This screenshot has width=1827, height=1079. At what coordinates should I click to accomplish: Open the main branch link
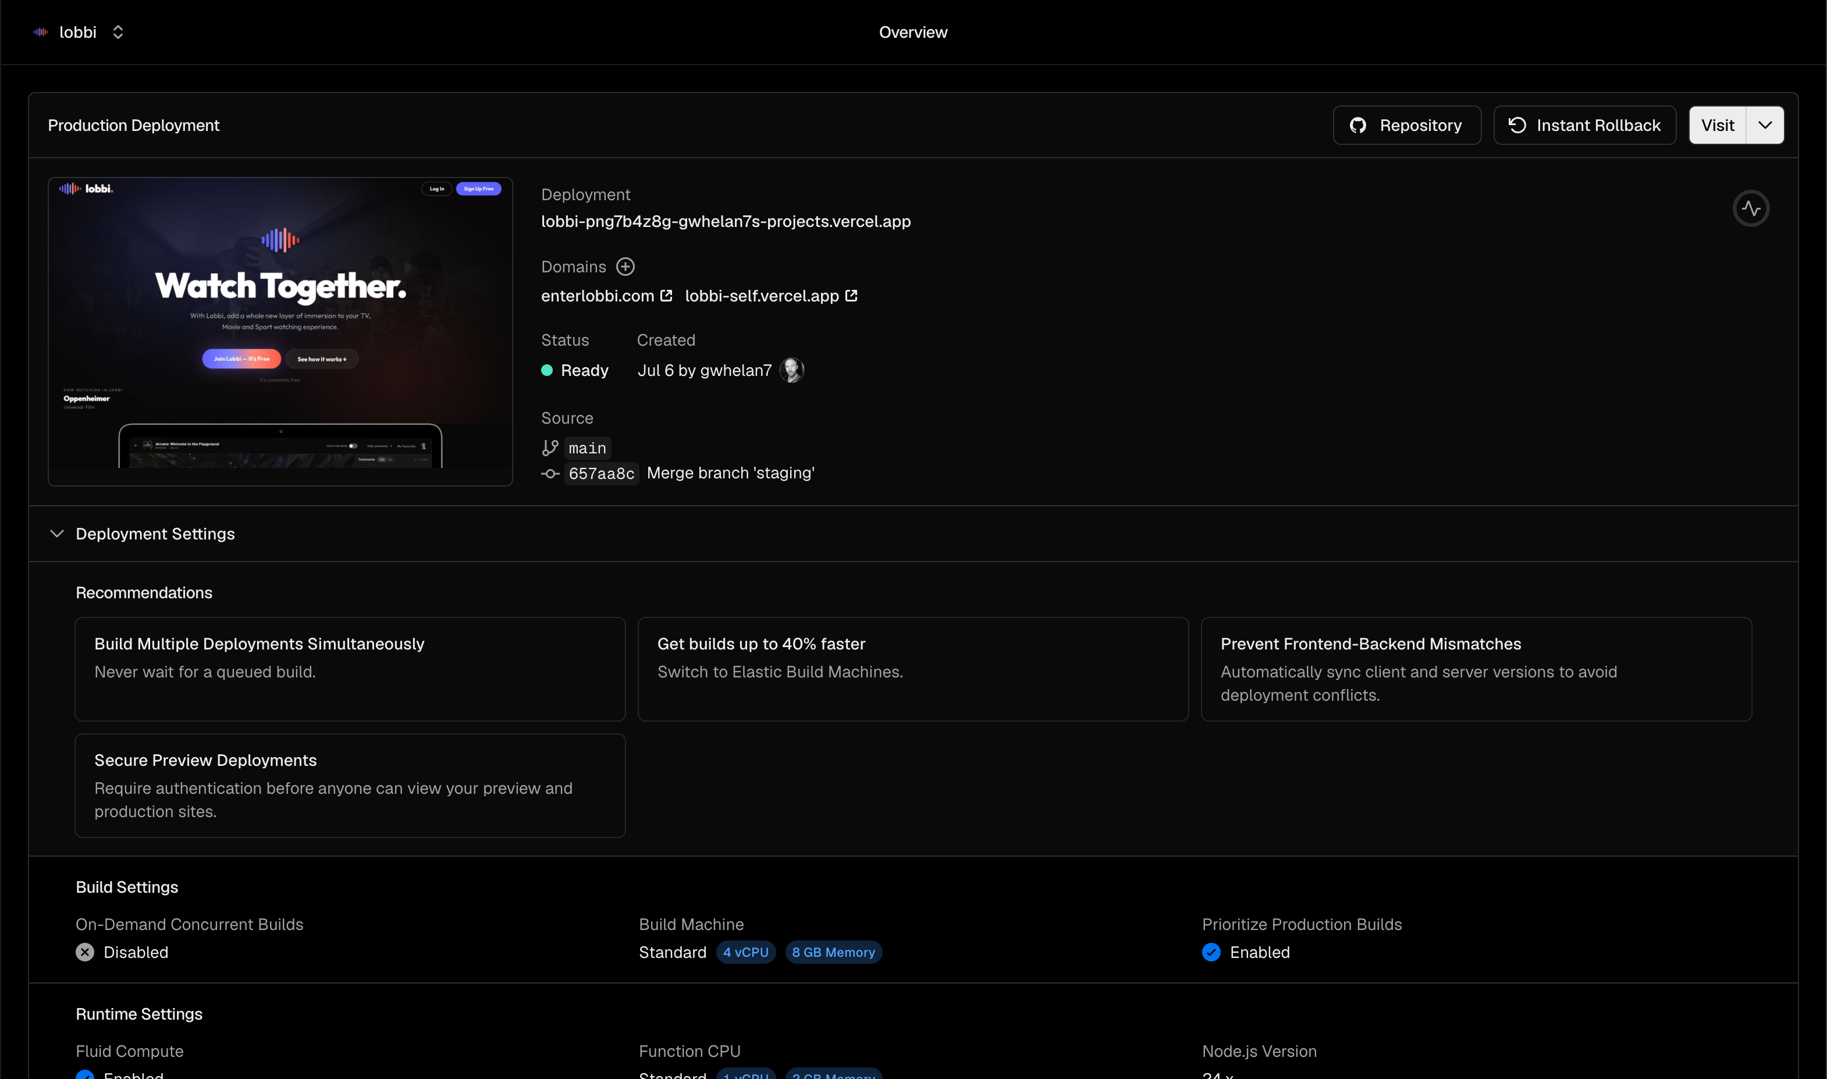pos(587,448)
